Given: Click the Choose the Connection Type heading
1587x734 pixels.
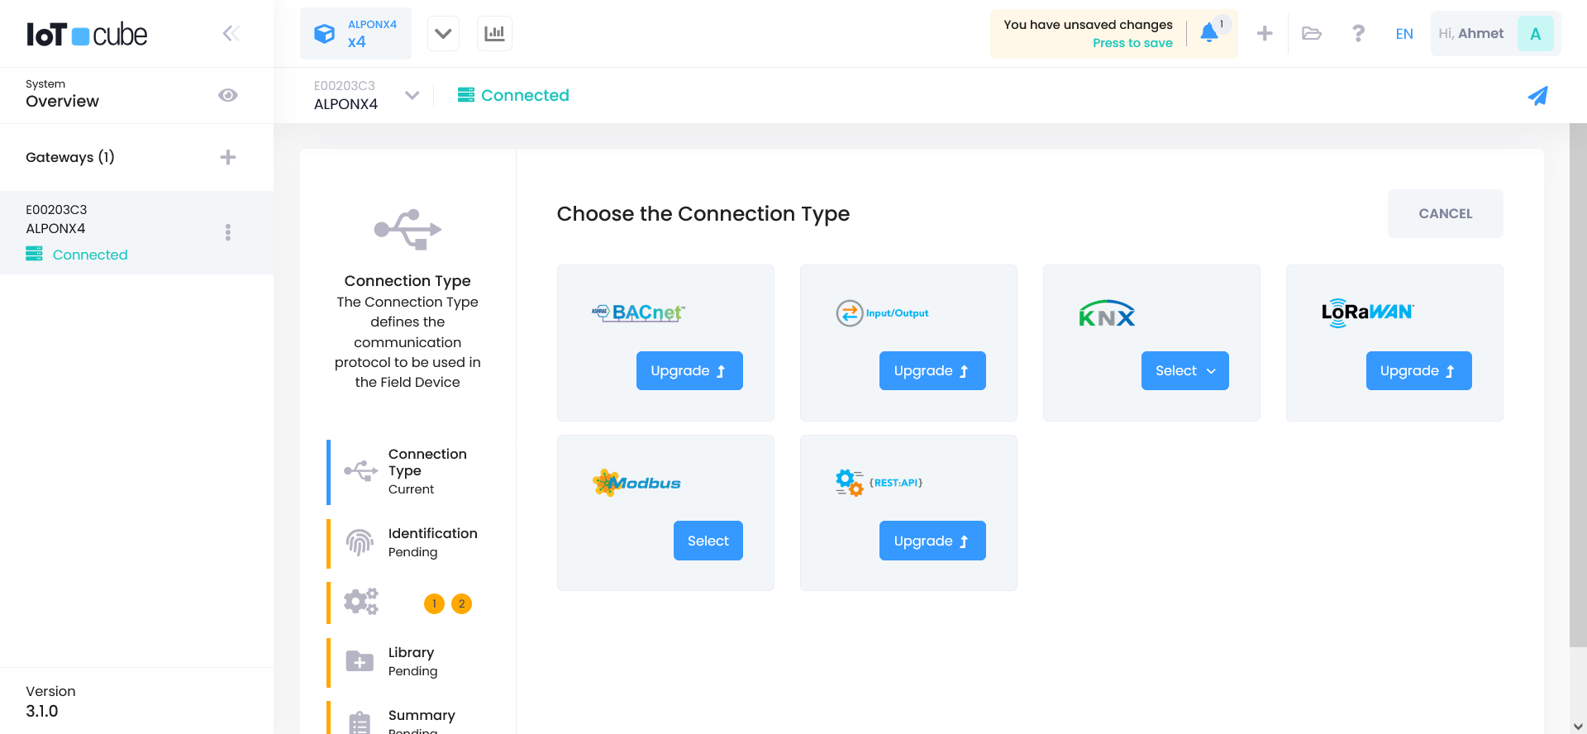Looking at the screenshot, I should tap(703, 213).
